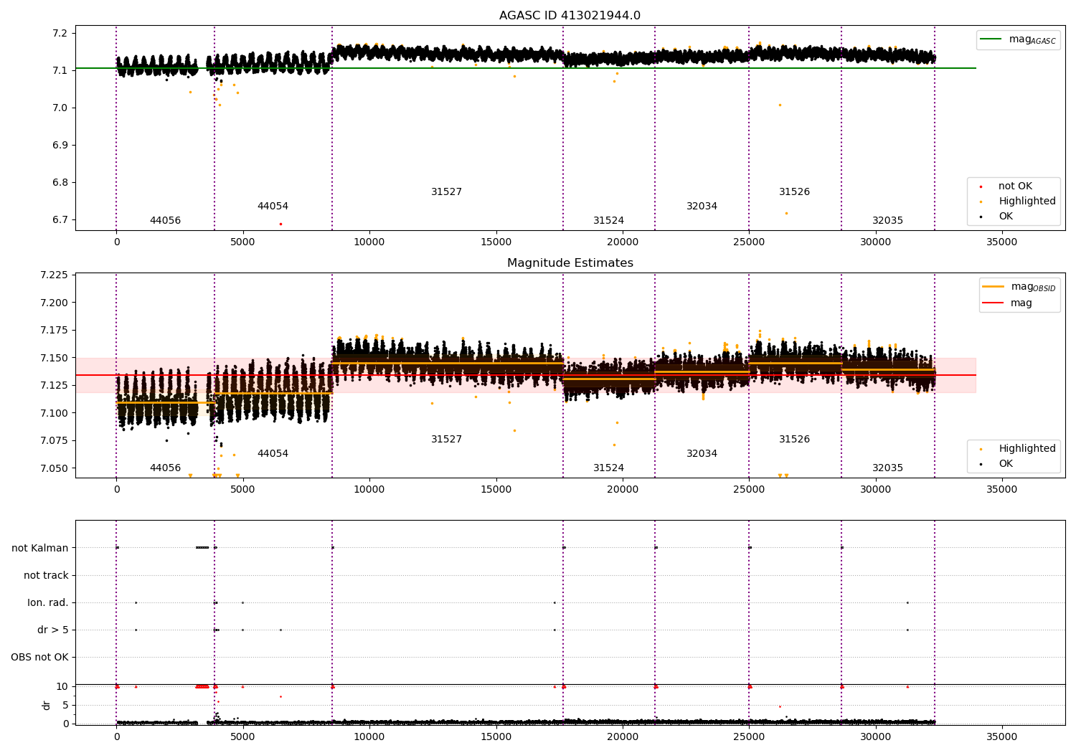Click the 'not Kalman' row label
The height and width of the screenshot is (753, 1076).
40,548
